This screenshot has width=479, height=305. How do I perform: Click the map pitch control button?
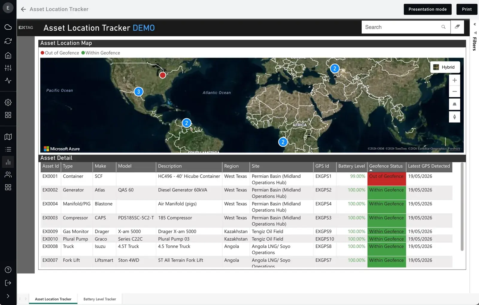(454, 104)
